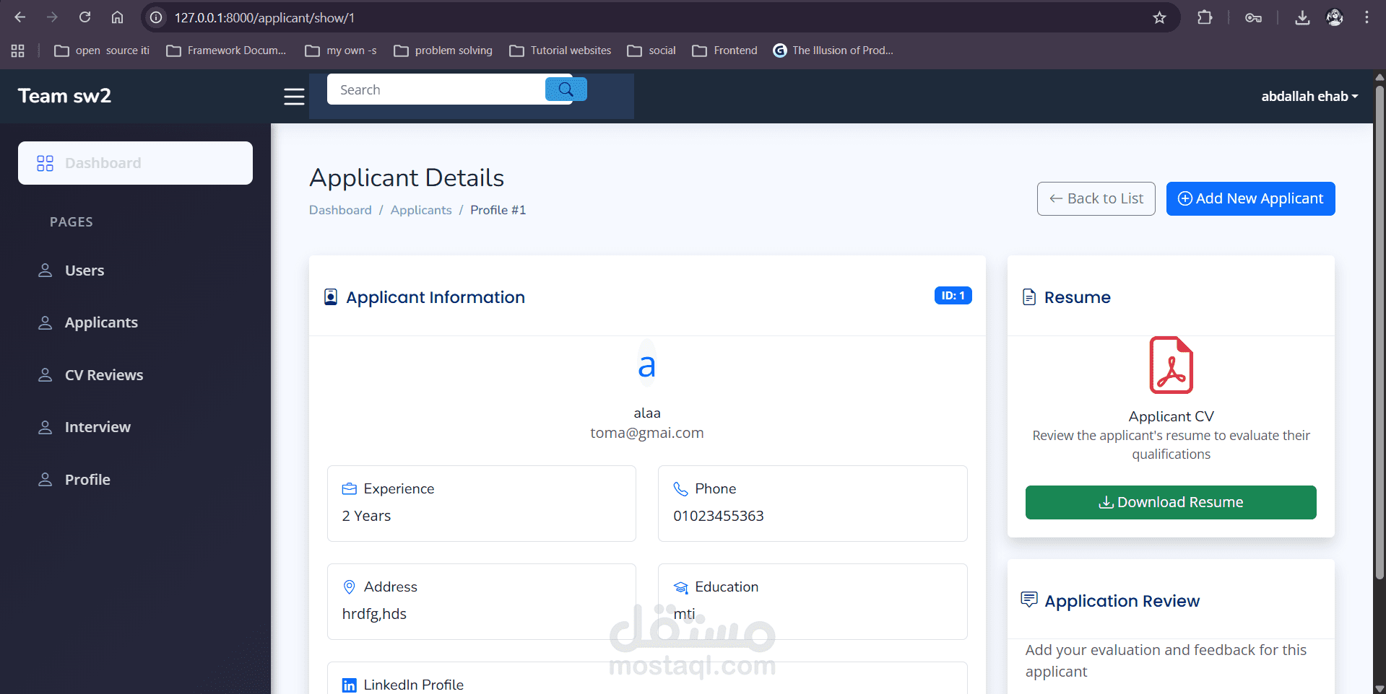The height and width of the screenshot is (694, 1386).
Task: Toggle the sidebar with hamburger icon
Action: [294, 96]
